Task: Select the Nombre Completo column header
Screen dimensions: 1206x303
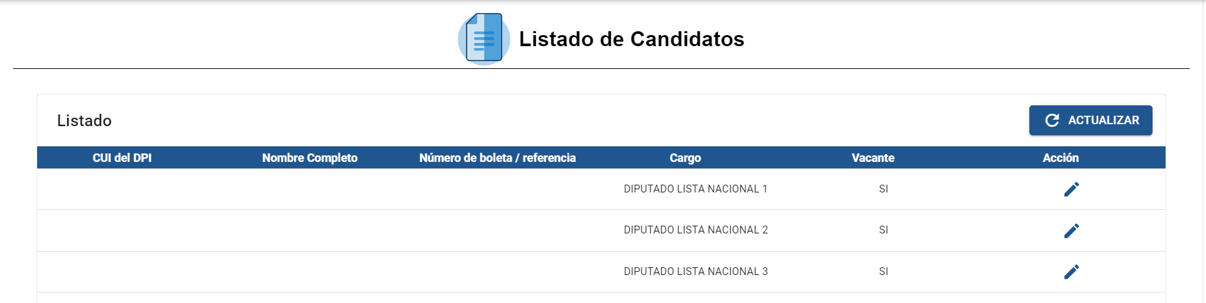Action: 310,158
